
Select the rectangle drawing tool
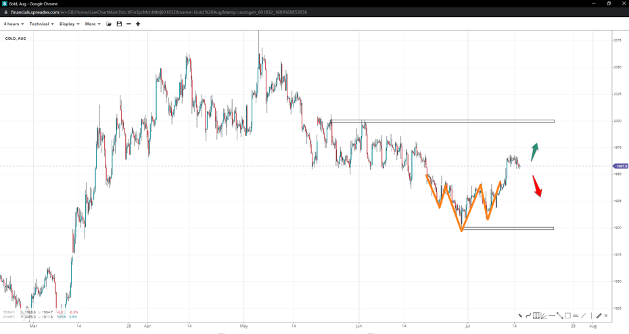point(567,316)
